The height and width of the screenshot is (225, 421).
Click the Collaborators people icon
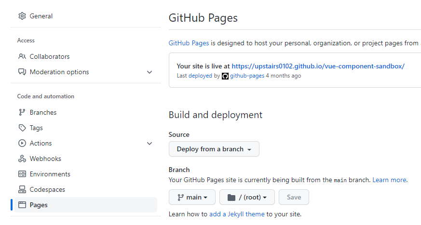click(22, 56)
